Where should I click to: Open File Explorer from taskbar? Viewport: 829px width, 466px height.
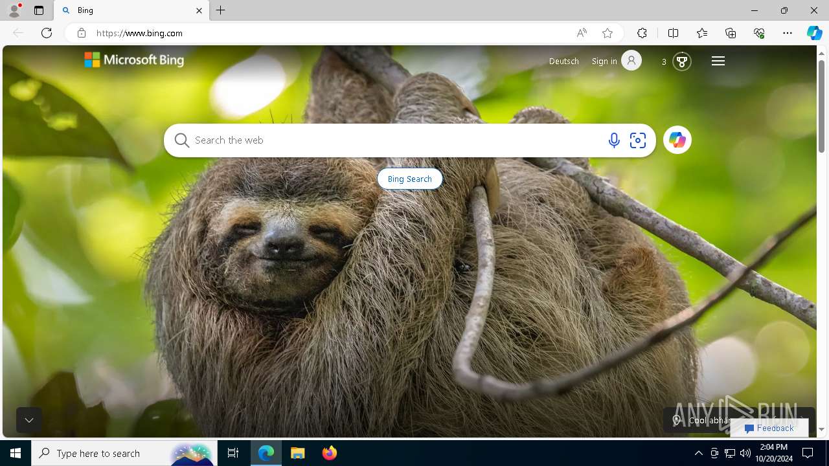tap(298, 453)
